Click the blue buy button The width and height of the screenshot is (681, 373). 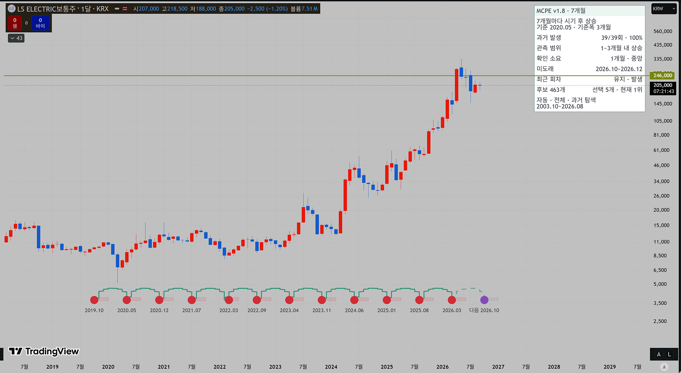coord(40,23)
